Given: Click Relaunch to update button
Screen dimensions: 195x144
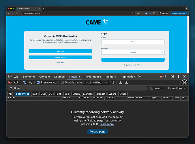Looking at the screenshot, I should coord(178,13).
